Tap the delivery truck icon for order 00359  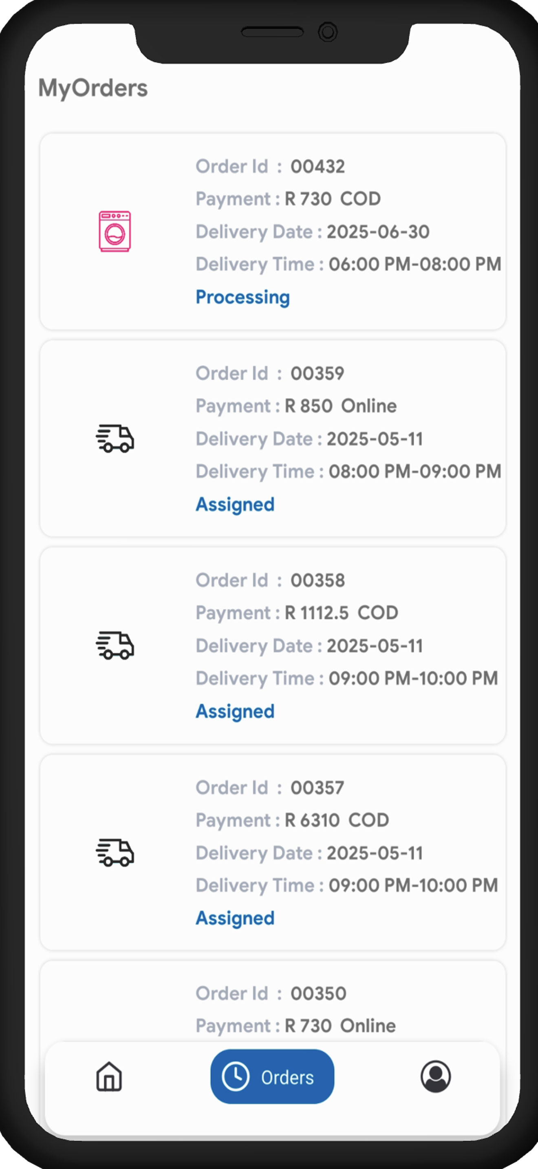coord(115,439)
